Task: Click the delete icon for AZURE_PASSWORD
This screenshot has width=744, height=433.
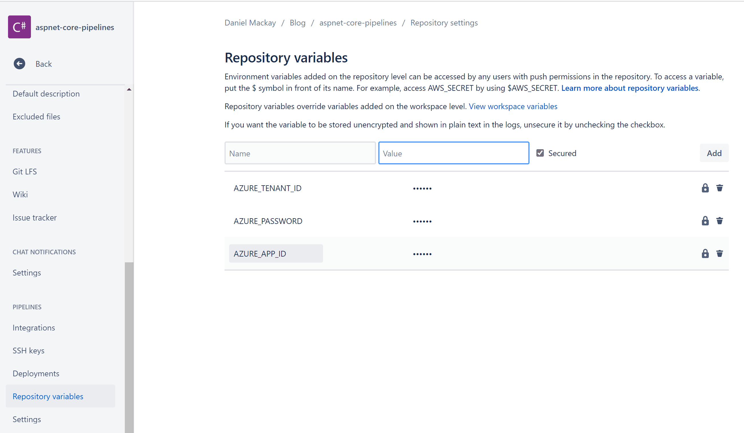Action: [x=720, y=221]
